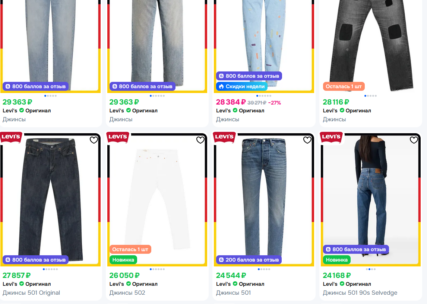Favorite the Джинсы 501 Original with heart icon

[94, 140]
